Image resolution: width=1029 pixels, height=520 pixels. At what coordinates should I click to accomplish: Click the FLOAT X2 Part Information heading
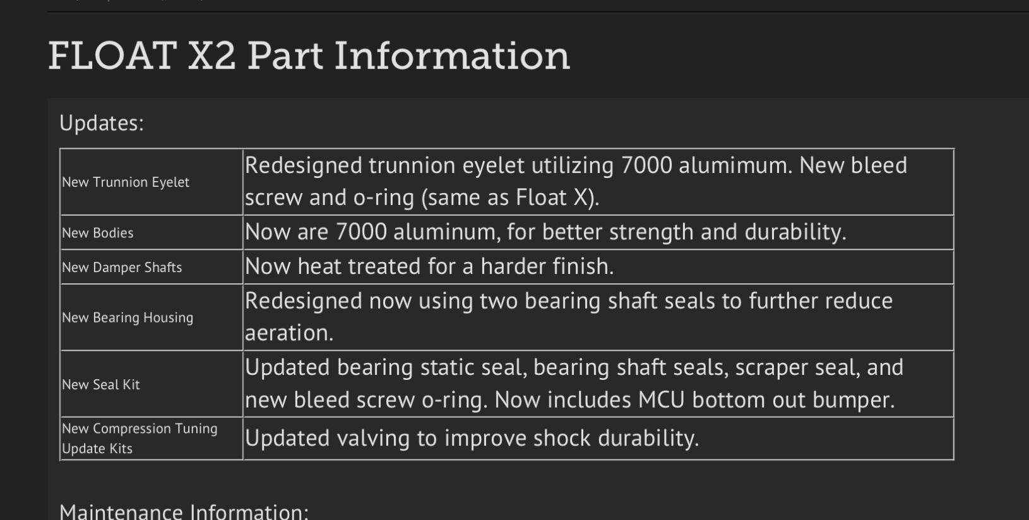[309, 56]
